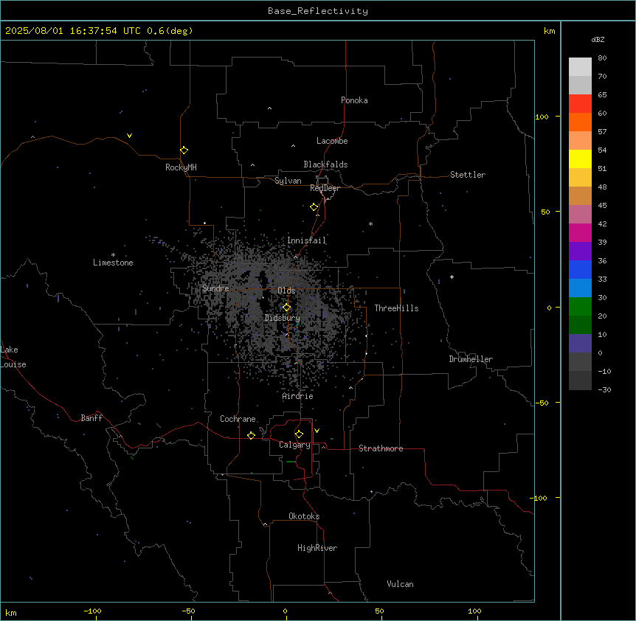
Task: Click the asterisk marker east of Innisfail
Action: (x=370, y=223)
